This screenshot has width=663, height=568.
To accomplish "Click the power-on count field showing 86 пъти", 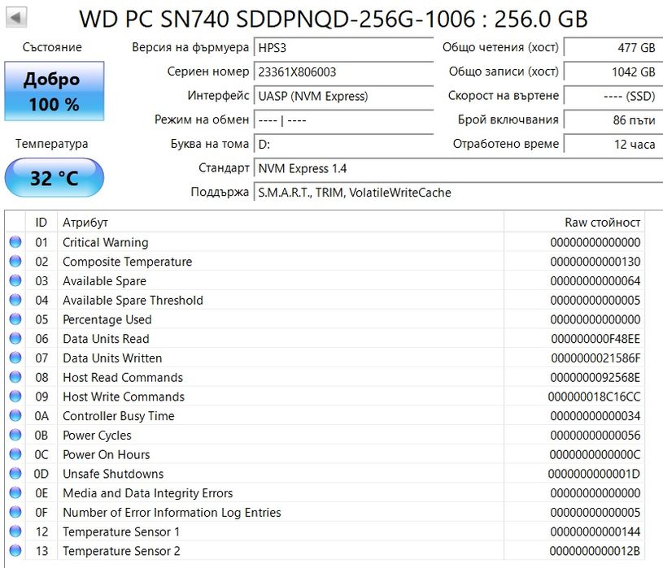I will (x=611, y=120).
